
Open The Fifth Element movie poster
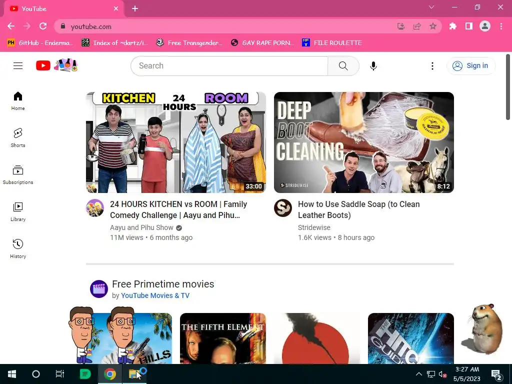click(223, 338)
